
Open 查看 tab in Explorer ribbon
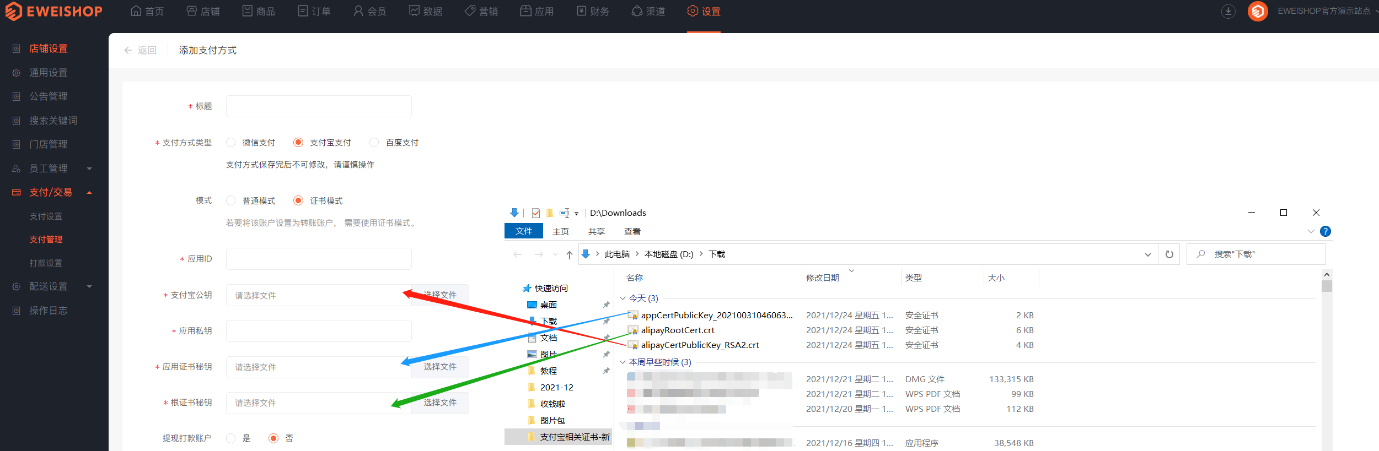coord(632,232)
